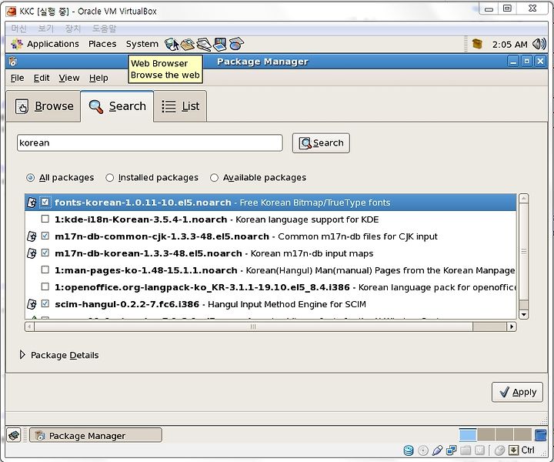Click the Package Manager window menu icon
The width and height of the screenshot is (554, 462).
point(13,62)
